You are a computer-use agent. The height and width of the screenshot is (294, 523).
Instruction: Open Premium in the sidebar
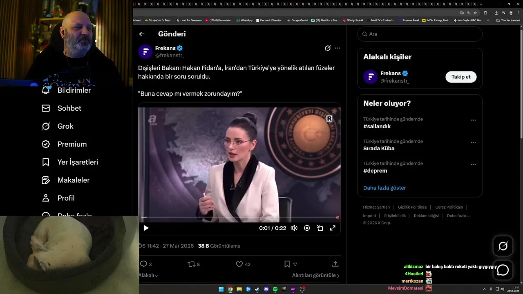pyautogui.click(x=64, y=144)
